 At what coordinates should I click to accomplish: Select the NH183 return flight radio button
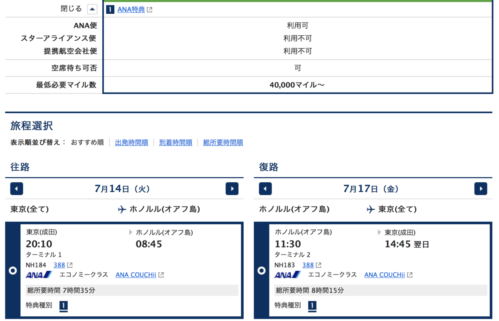(x=262, y=271)
